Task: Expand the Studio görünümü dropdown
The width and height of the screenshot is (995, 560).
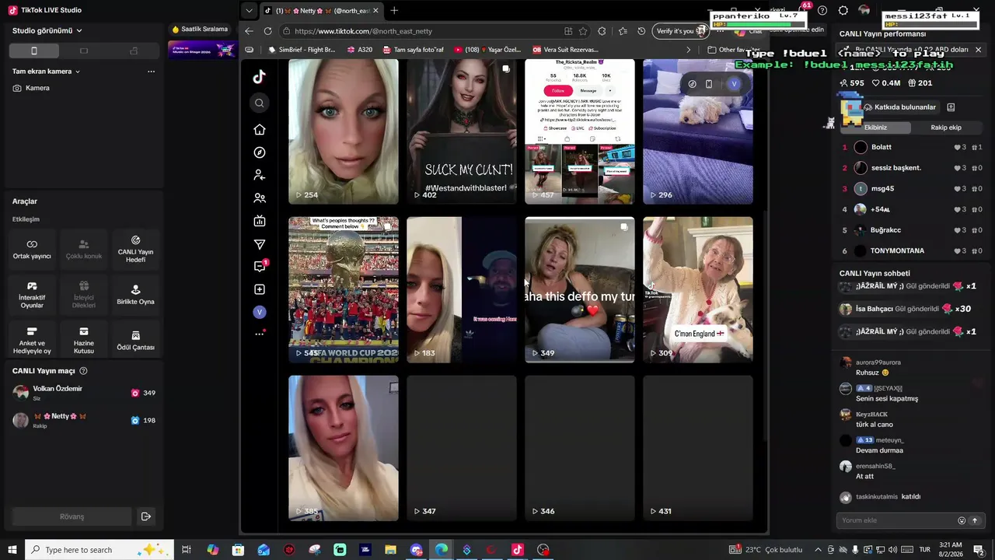Action: pyautogui.click(x=47, y=30)
